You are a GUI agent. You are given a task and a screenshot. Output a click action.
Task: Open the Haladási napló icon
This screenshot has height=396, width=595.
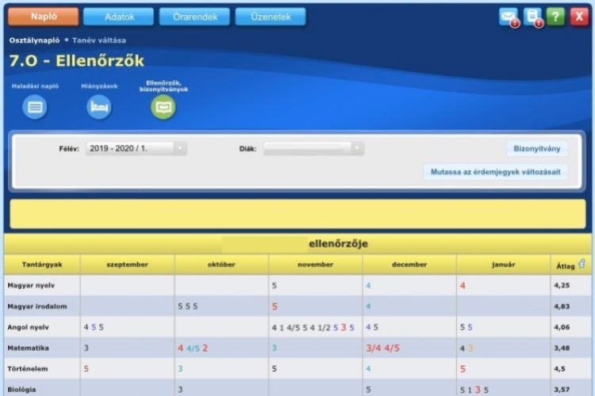[x=35, y=107]
